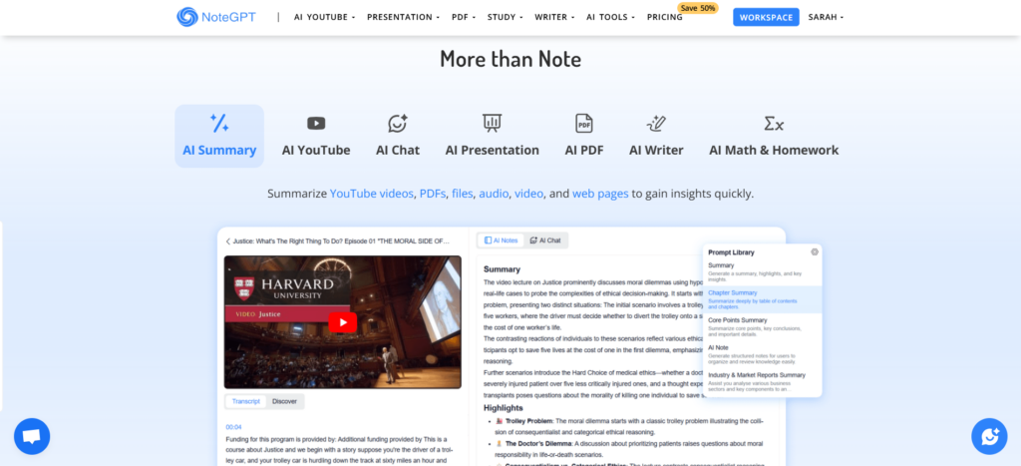This screenshot has height=466, width=1021.
Task: Play the Harvard Justice video
Action: tap(343, 322)
